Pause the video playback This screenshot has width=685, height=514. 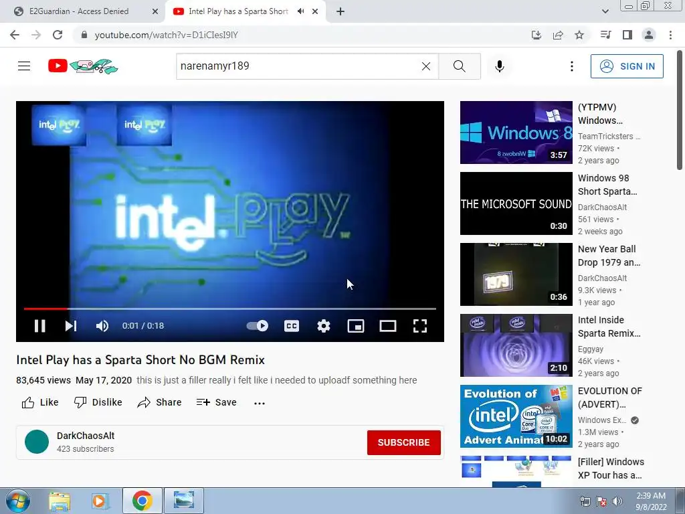pos(39,326)
